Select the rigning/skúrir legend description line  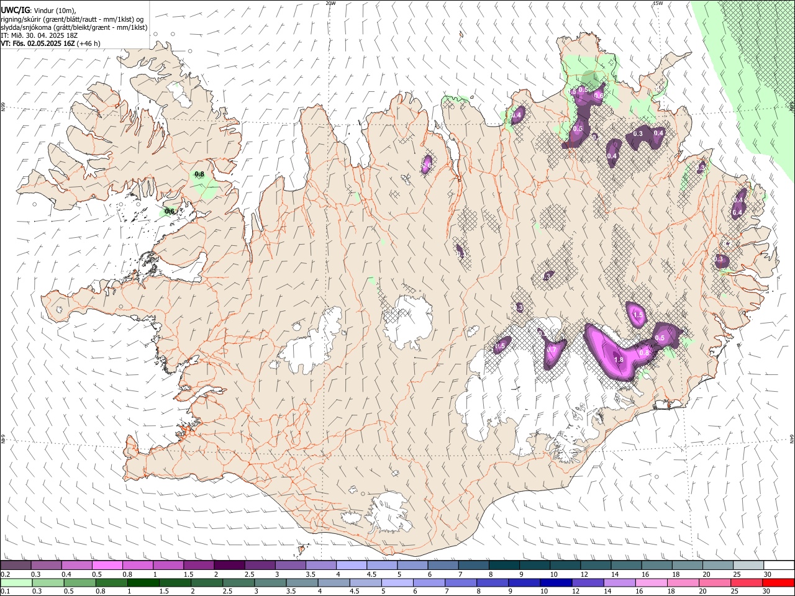click(x=71, y=19)
